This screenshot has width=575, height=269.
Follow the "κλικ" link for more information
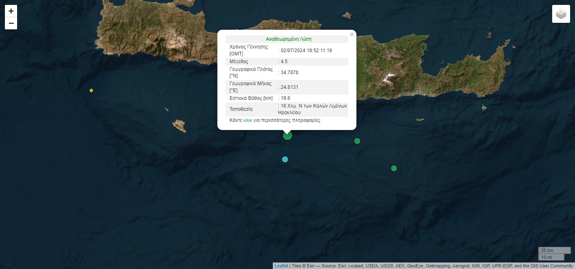point(248,120)
